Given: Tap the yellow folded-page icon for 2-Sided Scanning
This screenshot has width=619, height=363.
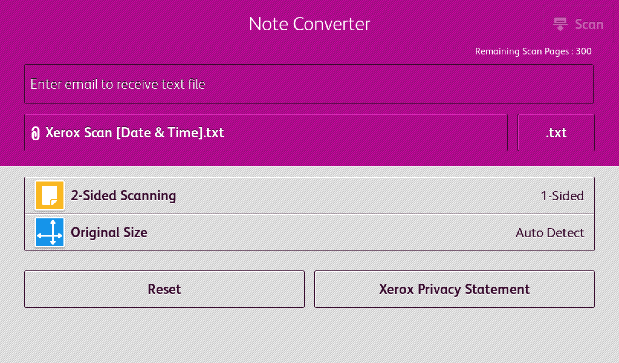Looking at the screenshot, I should [x=50, y=195].
